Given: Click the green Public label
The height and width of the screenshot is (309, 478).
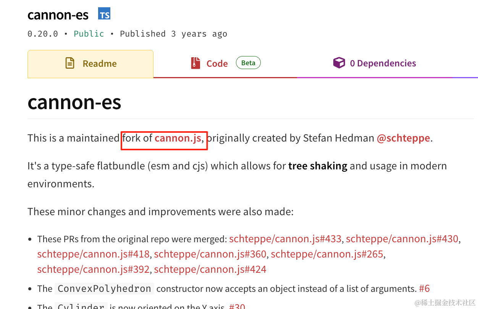Looking at the screenshot, I should [x=89, y=34].
